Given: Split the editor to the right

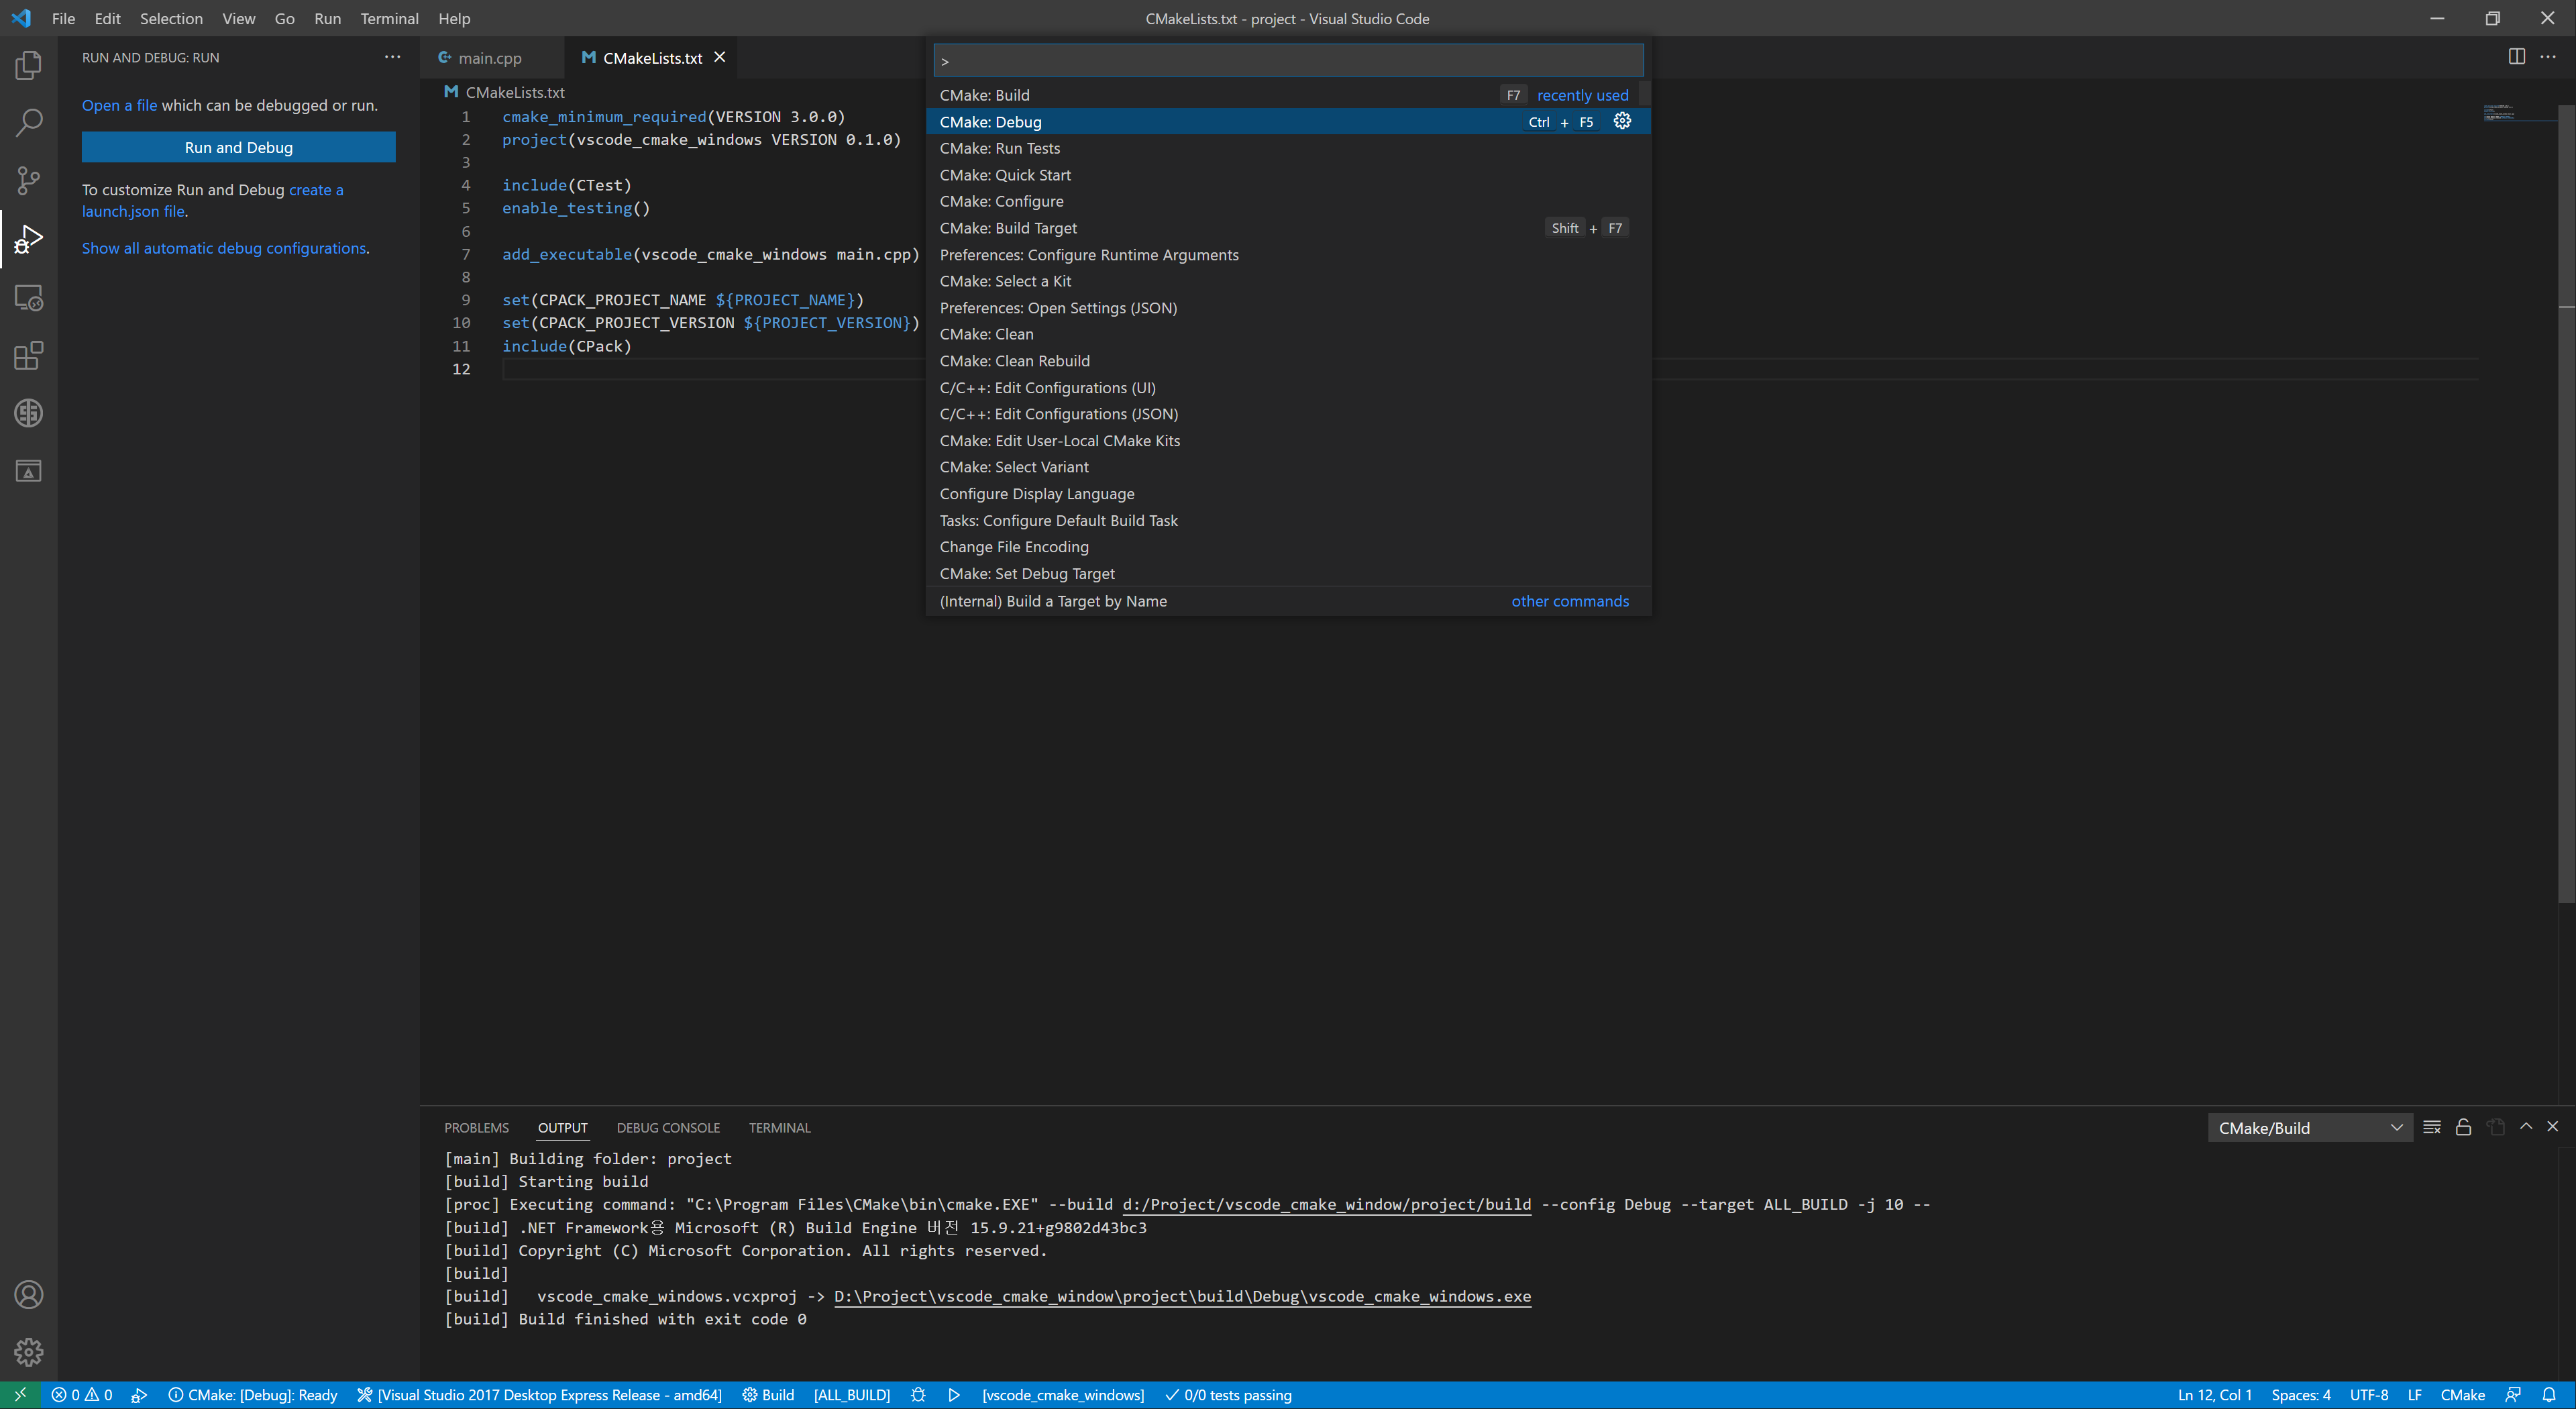Looking at the screenshot, I should pyautogui.click(x=2516, y=57).
